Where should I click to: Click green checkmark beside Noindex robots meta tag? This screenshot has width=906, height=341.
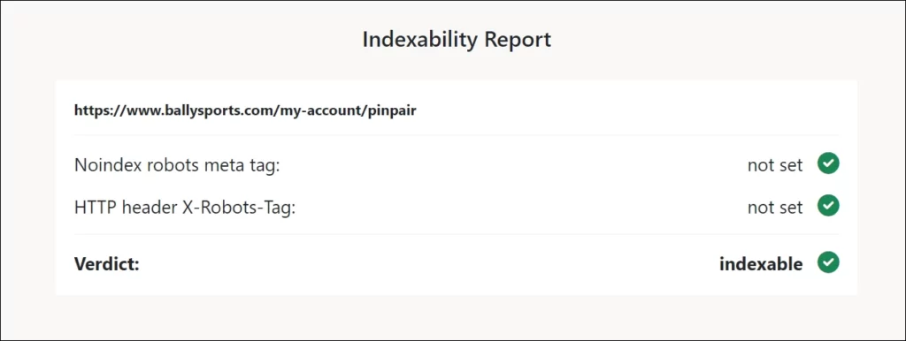(828, 163)
